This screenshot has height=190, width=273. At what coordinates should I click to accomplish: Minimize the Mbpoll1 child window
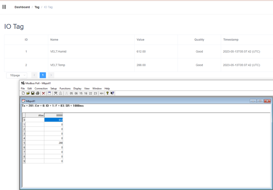click(x=253, y=101)
